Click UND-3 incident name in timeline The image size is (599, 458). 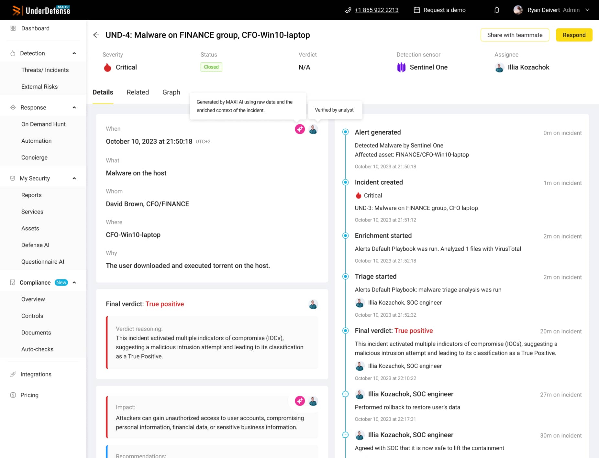[x=416, y=208]
